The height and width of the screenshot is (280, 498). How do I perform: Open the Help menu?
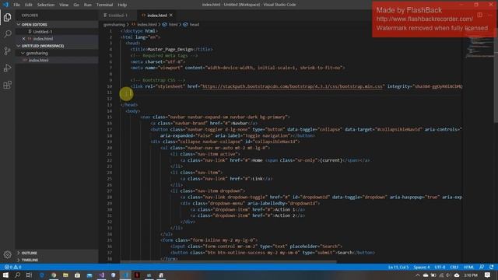pyautogui.click(x=122, y=5)
